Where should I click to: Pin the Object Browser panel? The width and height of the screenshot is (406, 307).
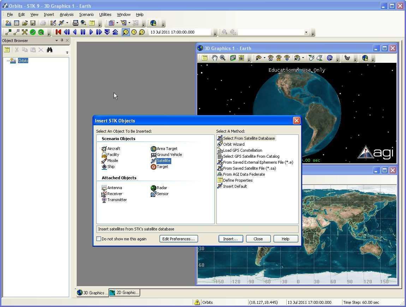(x=62, y=40)
